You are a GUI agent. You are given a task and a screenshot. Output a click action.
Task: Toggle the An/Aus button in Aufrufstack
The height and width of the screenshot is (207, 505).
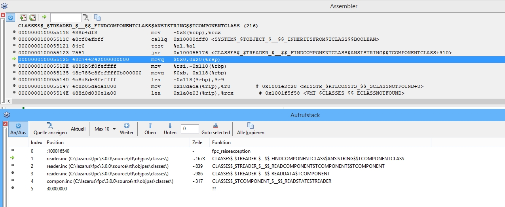pyautogui.click(x=18, y=129)
